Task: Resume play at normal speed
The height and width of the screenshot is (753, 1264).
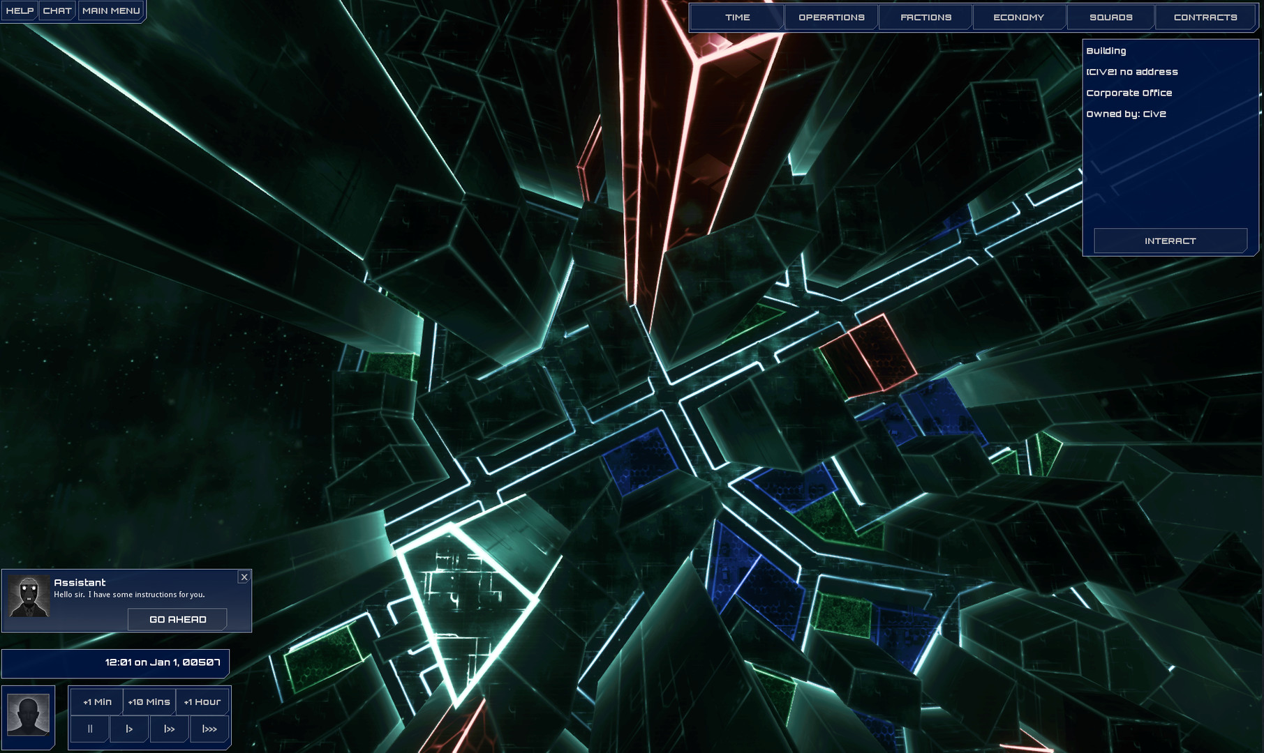Action: click(129, 728)
